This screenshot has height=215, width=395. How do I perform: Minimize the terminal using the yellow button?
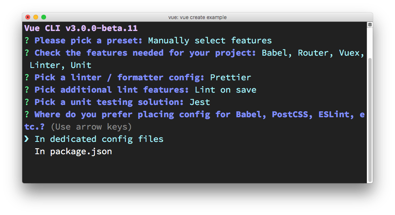click(x=36, y=17)
